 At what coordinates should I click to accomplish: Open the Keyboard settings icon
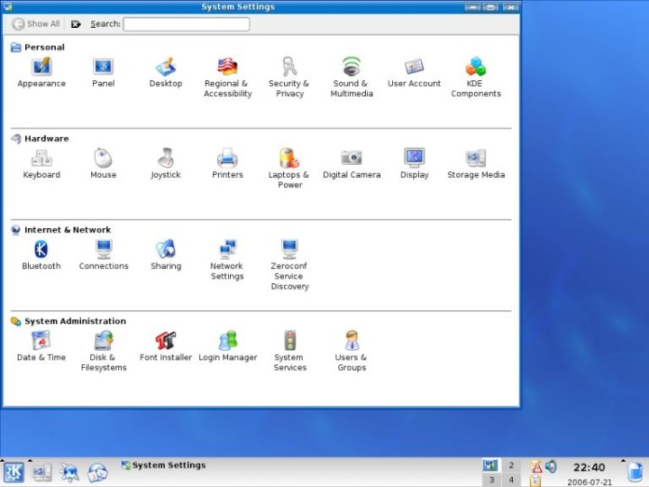click(41, 163)
